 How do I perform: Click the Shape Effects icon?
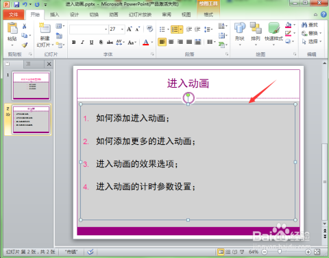(288, 41)
